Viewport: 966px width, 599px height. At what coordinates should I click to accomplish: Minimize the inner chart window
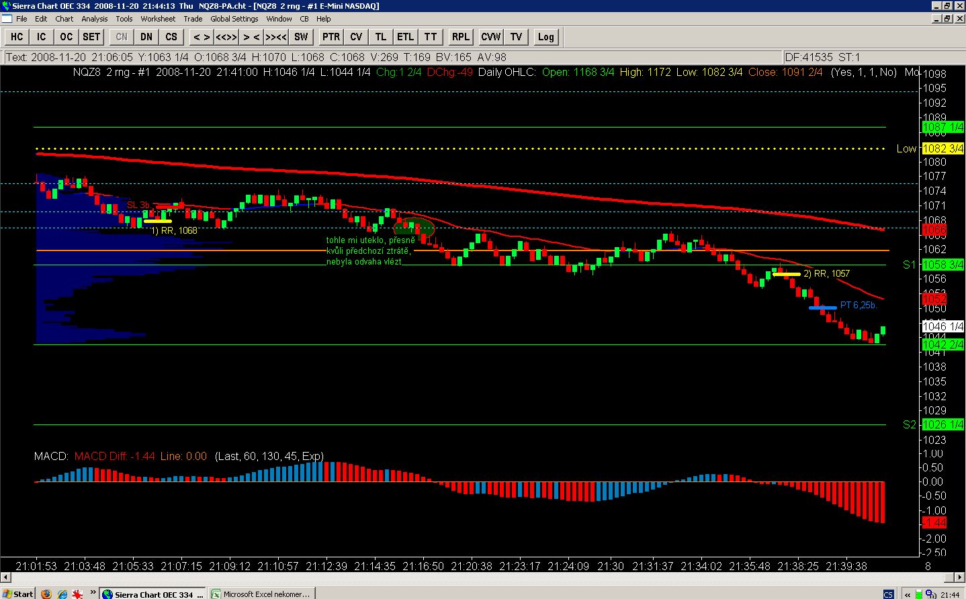tap(936, 19)
